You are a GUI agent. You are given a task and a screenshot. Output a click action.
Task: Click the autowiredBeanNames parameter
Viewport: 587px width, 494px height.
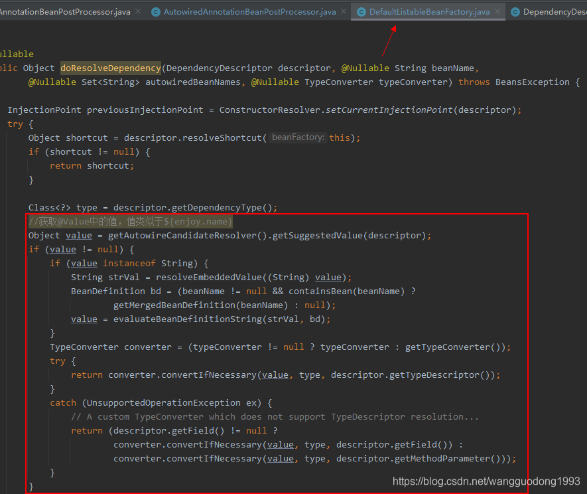coord(193,82)
